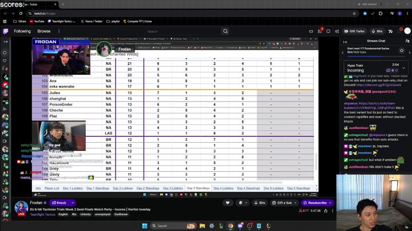Viewport: 412px width, 231px height.
Task: Share the stream via share icon
Action: coord(326,211)
